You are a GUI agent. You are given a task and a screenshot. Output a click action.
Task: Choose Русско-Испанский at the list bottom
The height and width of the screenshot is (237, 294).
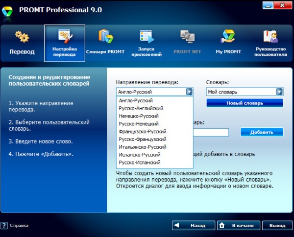140,163
